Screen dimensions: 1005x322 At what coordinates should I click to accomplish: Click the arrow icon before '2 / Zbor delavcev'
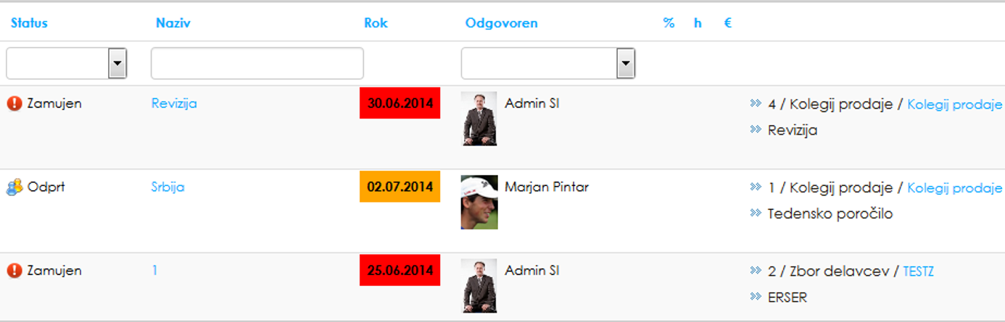tap(756, 271)
